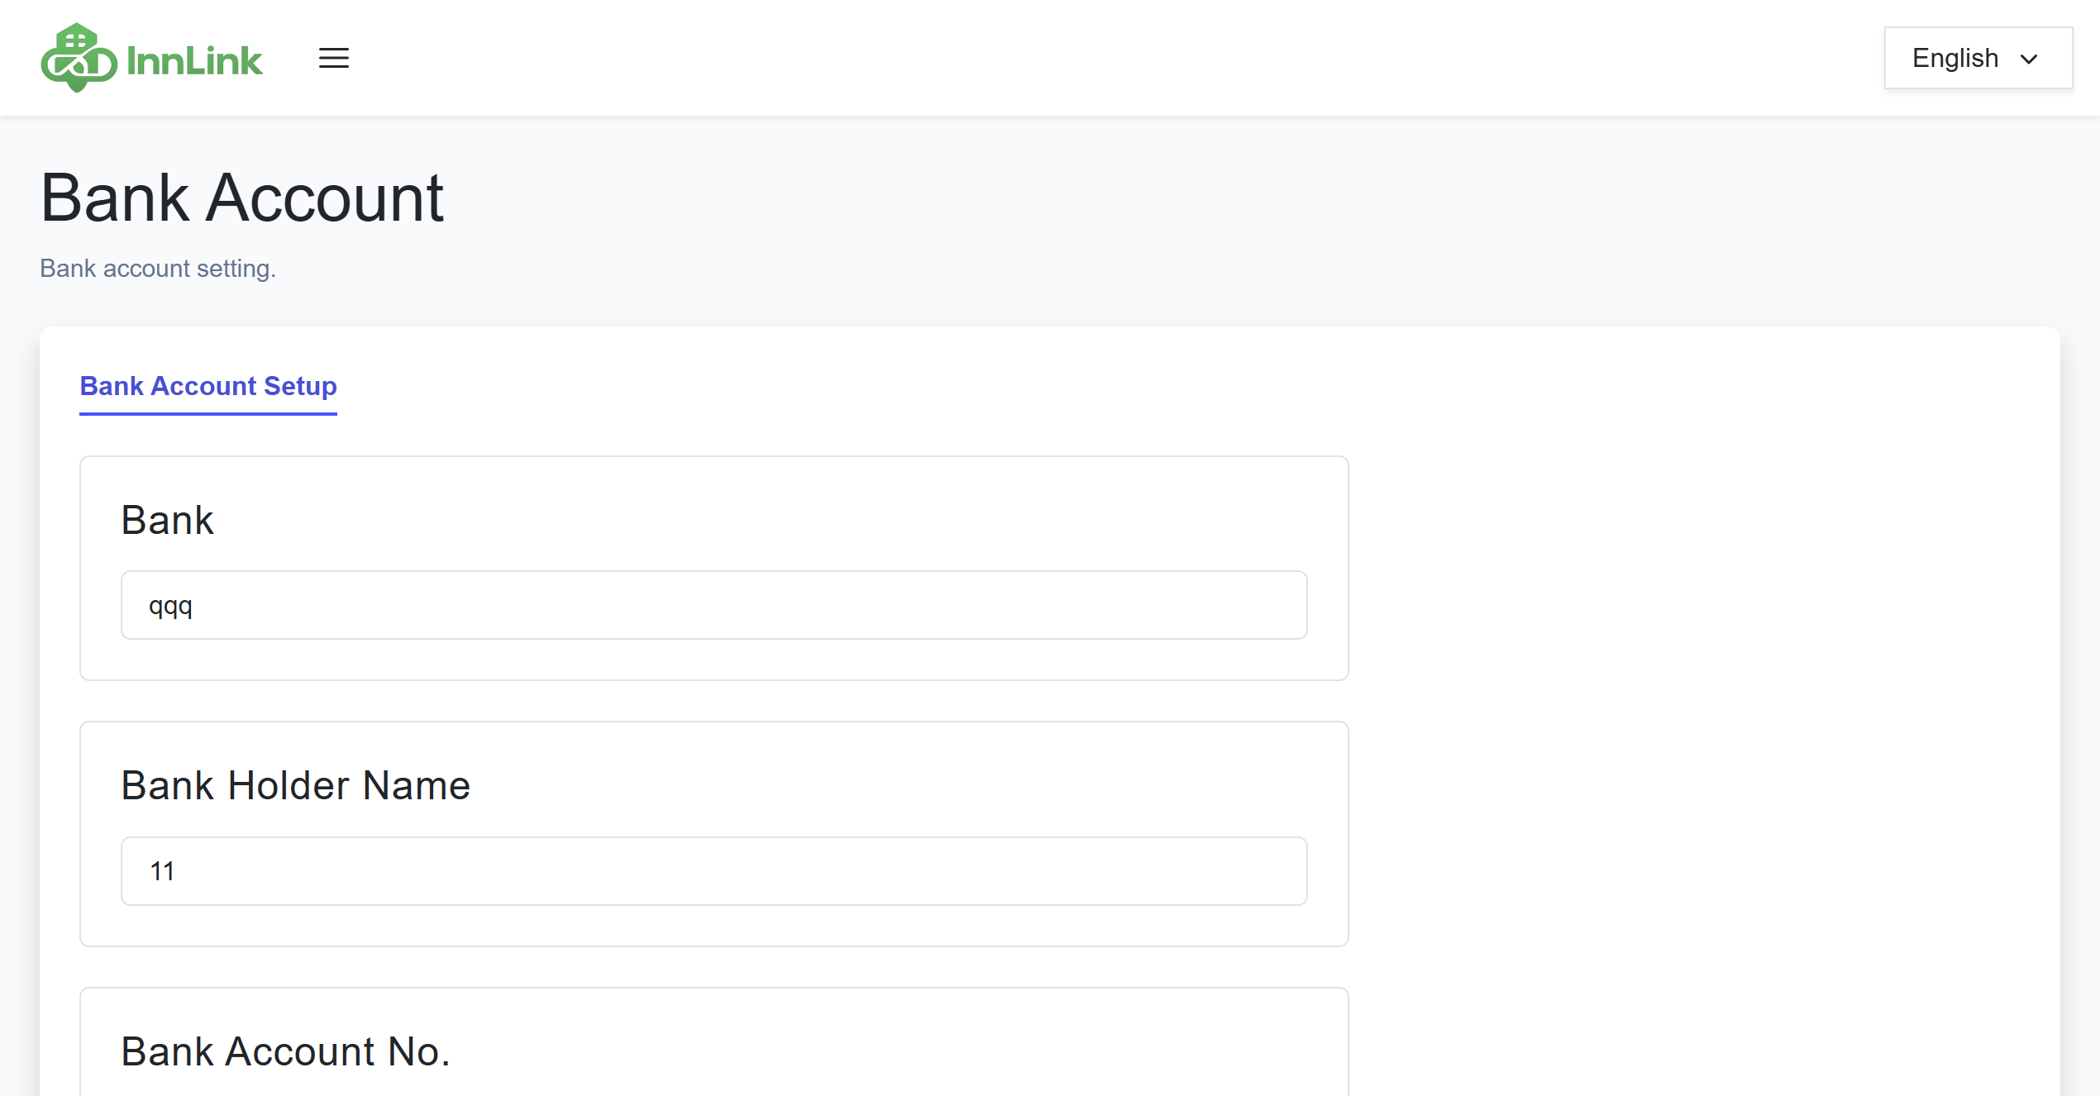2100x1096 pixels.
Task: Click the green InnLink logo emblem
Action: pos(79,58)
